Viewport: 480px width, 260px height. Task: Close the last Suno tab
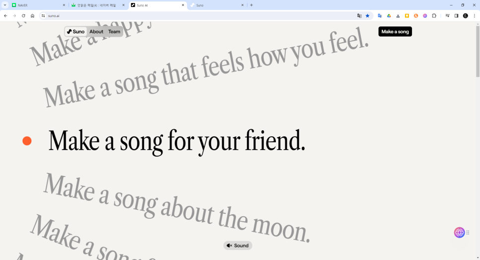[242, 5]
